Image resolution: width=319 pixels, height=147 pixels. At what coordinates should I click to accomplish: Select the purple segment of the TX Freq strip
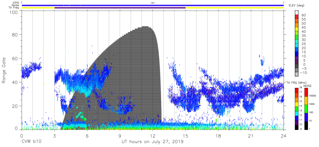click(x=120, y=8)
